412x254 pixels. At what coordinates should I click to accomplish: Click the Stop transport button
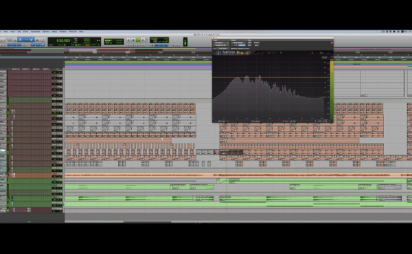[133, 40]
